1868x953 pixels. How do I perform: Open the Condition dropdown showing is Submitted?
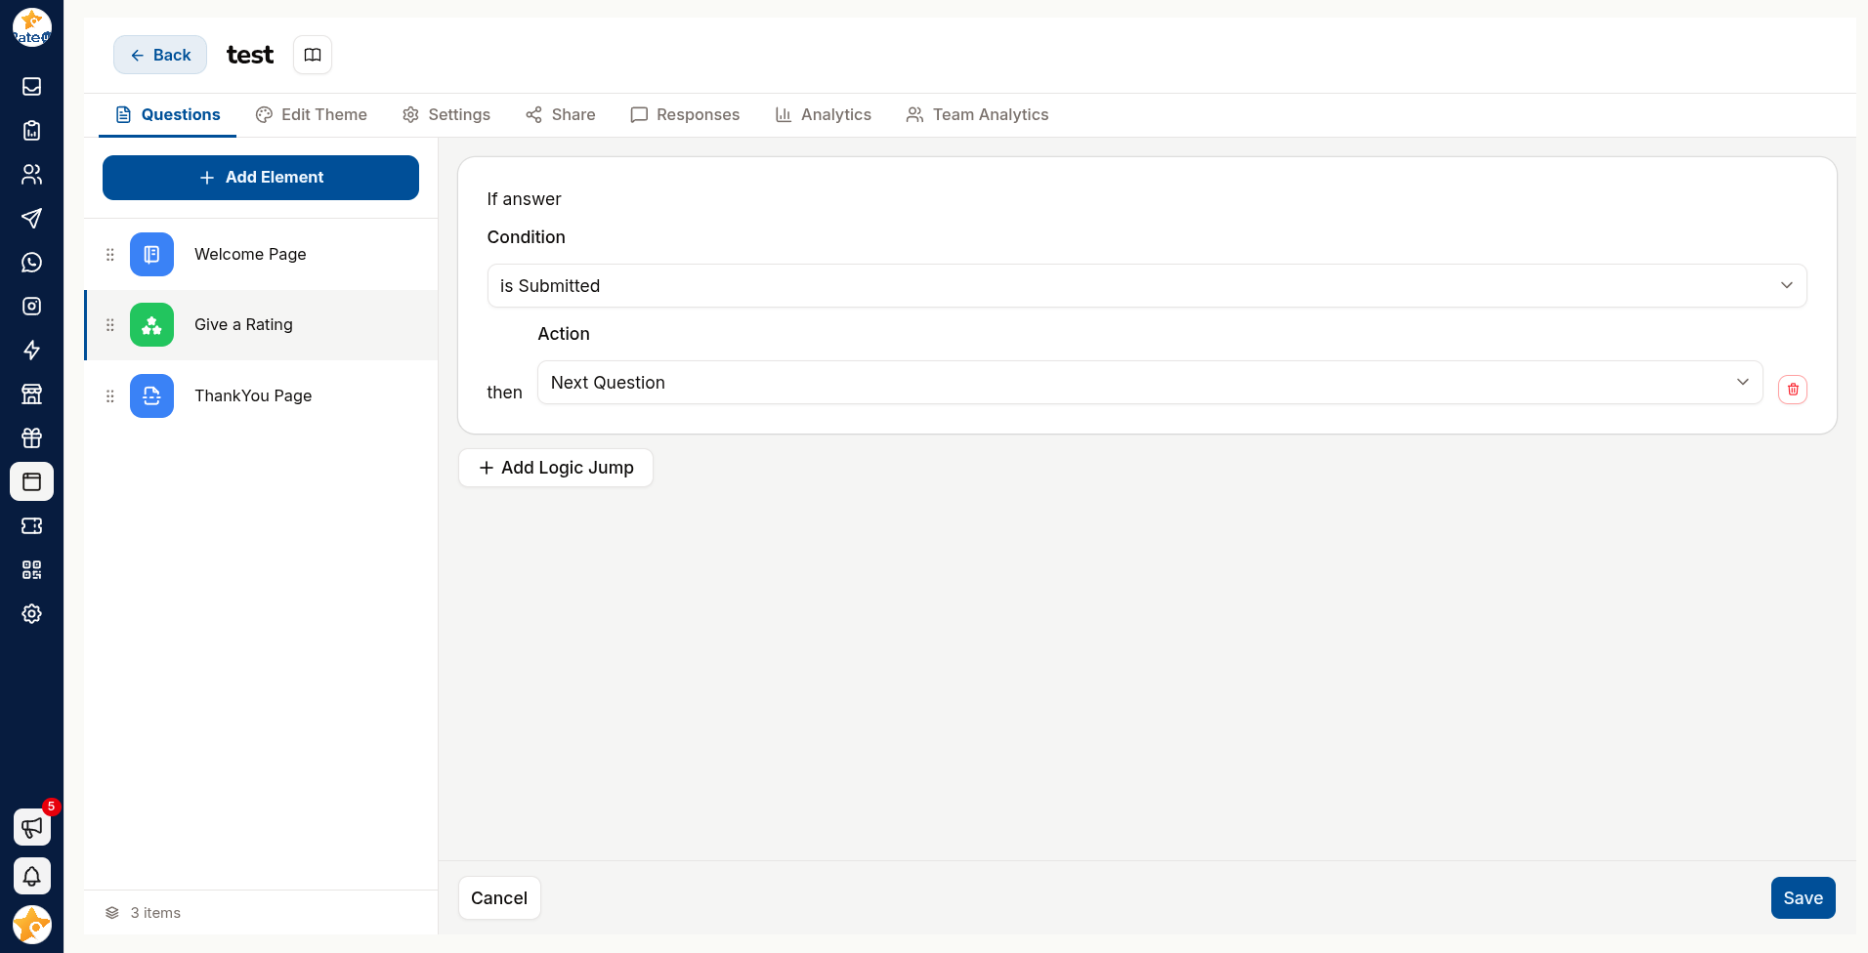pyautogui.click(x=1147, y=286)
